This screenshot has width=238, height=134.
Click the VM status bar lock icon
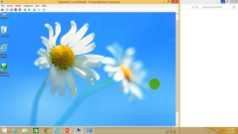click(x=175, y=131)
